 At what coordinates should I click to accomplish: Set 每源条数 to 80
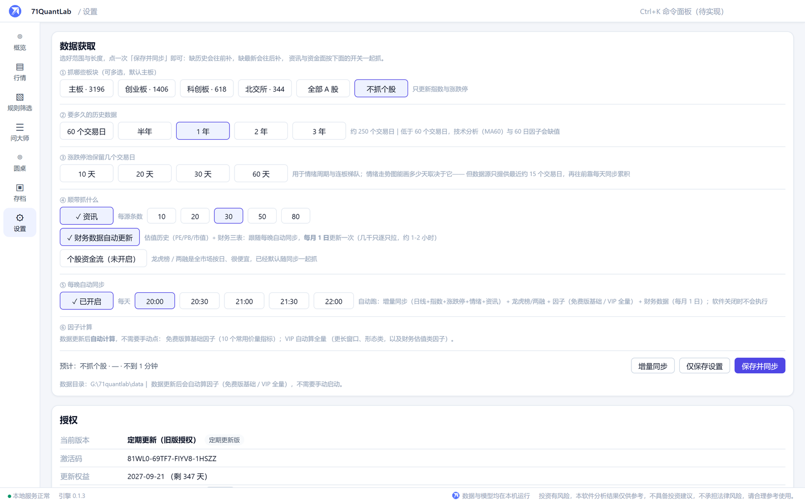tap(296, 216)
